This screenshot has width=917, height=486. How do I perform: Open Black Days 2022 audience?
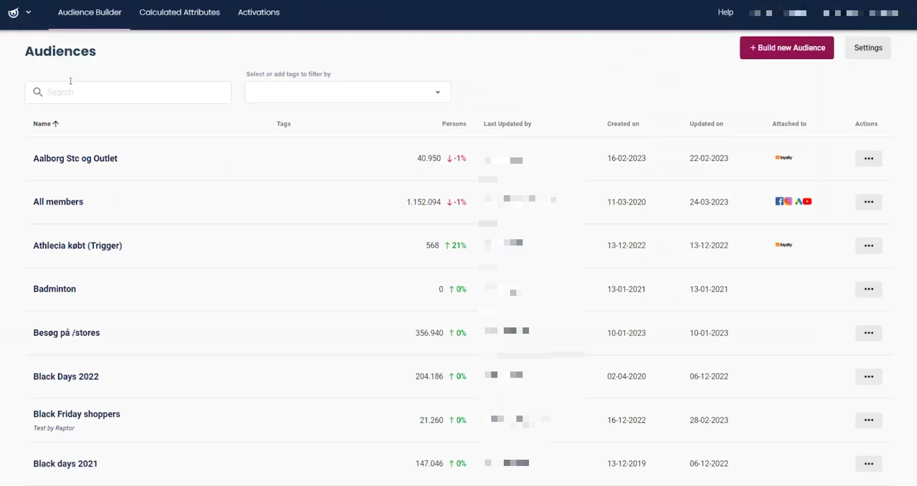[66, 377]
